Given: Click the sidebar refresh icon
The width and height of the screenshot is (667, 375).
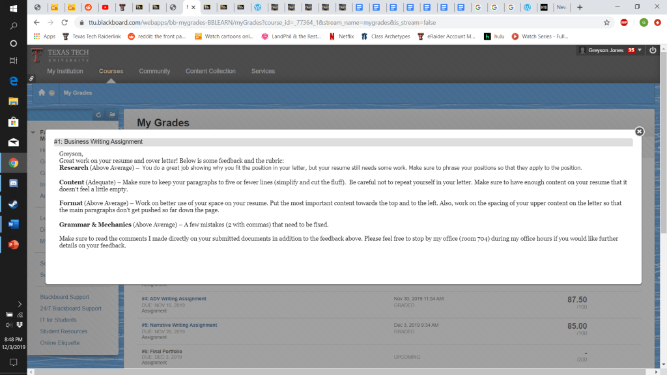Looking at the screenshot, I should tap(98, 115).
